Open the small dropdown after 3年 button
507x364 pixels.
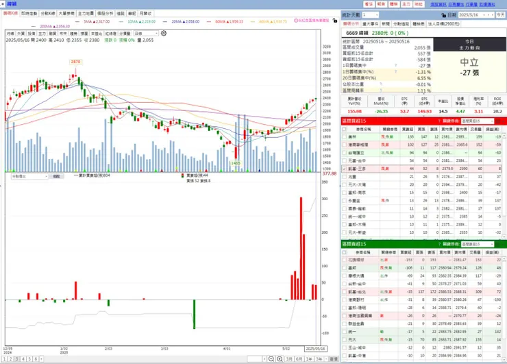326,359
